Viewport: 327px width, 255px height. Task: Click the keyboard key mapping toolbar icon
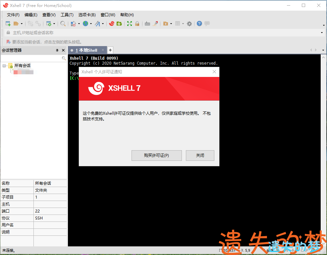[x=147, y=24]
